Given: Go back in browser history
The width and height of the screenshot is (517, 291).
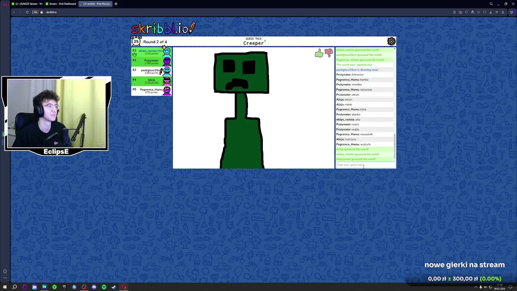Looking at the screenshot, I should coord(14,12).
